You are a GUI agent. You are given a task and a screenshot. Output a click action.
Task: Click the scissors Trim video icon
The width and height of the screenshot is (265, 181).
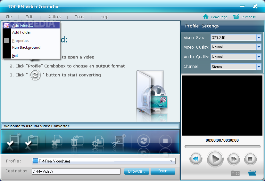point(119,140)
